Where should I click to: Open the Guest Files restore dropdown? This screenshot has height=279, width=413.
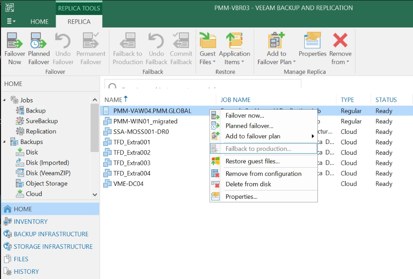point(208,49)
